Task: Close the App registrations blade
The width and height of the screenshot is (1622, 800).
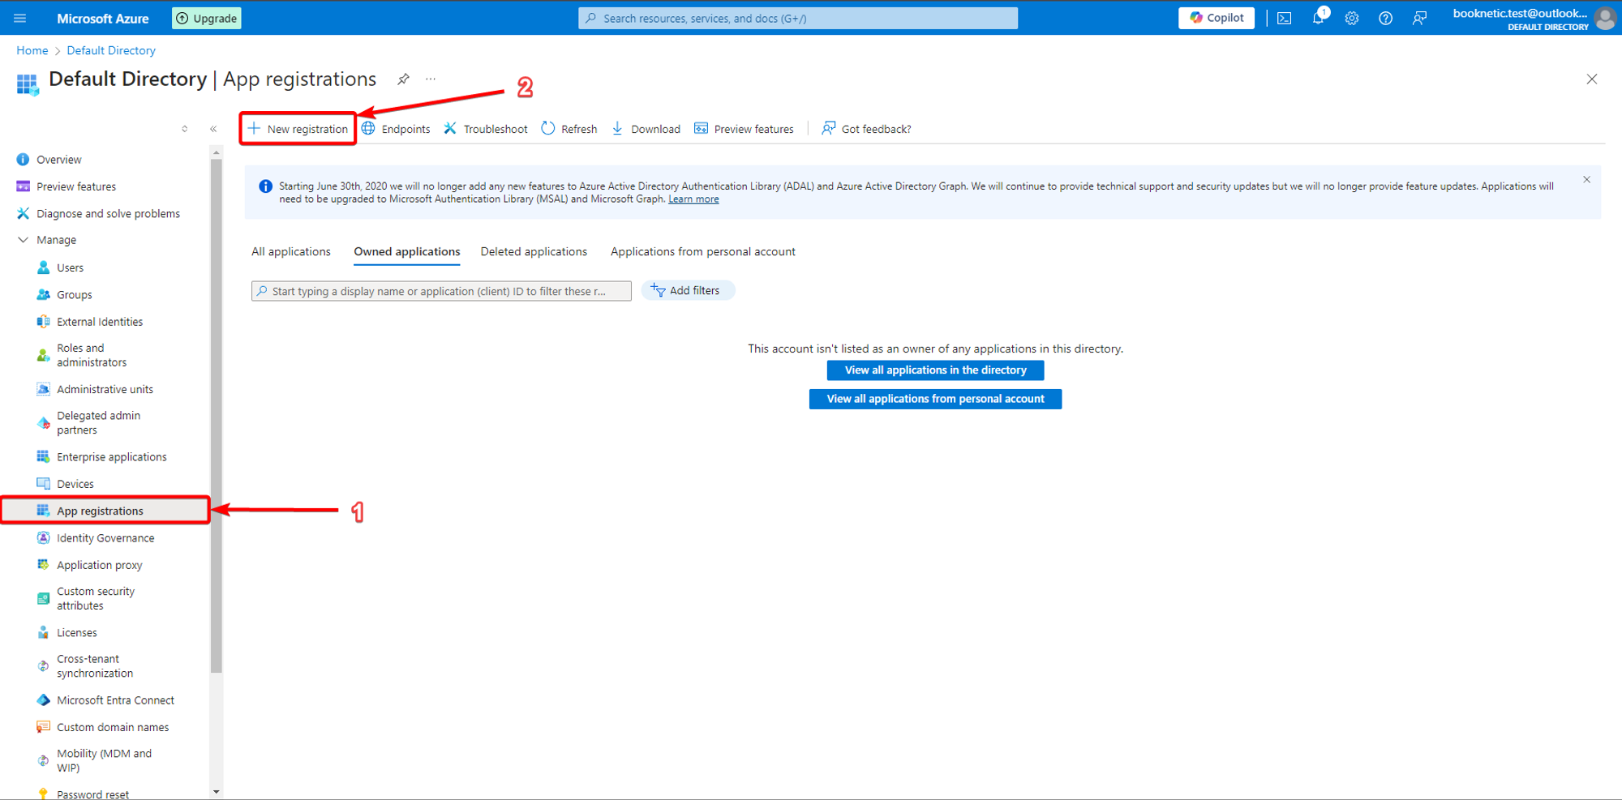Action: [1592, 79]
